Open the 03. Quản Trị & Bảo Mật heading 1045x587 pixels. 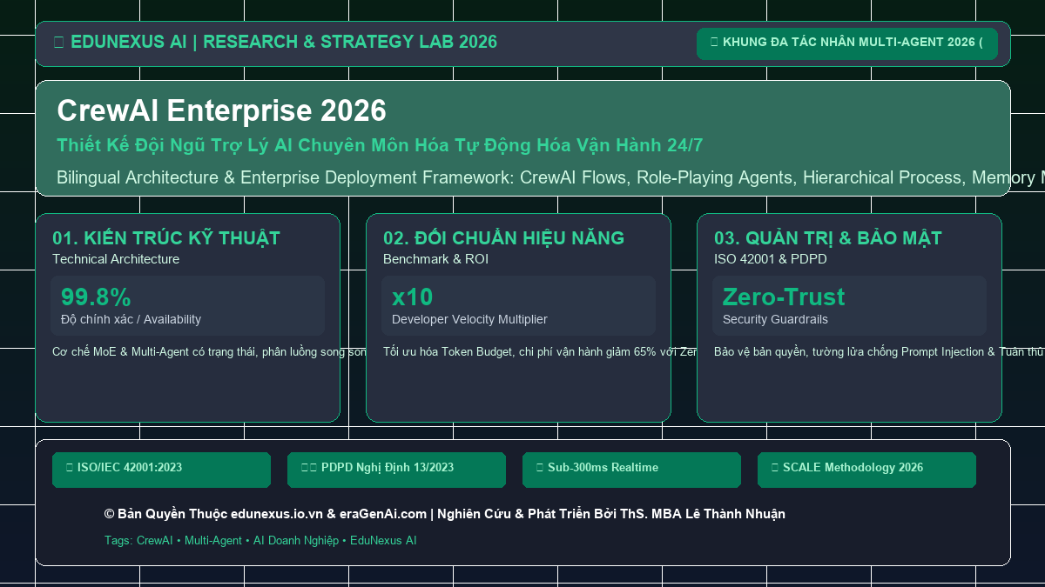coord(828,238)
